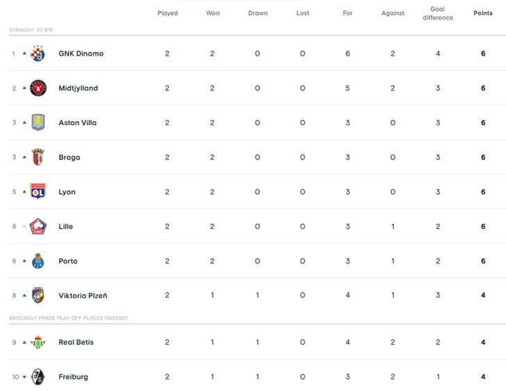This screenshot has height=391, width=506.
Task: Open the Viktoria Plzeň team link
Action: (x=83, y=296)
